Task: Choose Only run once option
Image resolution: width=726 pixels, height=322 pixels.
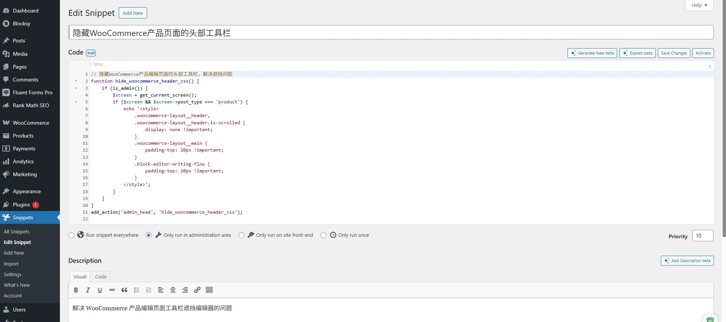Action: 323,235
